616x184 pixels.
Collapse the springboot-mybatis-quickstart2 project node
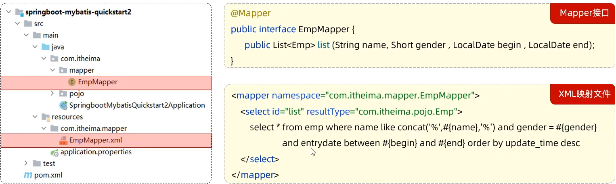click(9, 12)
